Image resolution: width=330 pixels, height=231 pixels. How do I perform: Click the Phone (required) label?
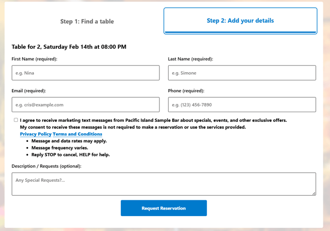pyautogui.click(x=186, y=91)
